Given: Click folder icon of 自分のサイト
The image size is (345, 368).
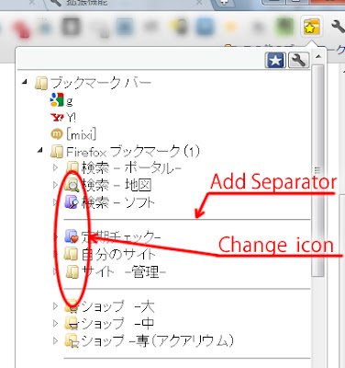Looking at the screenshot, I should coord(72,254).
